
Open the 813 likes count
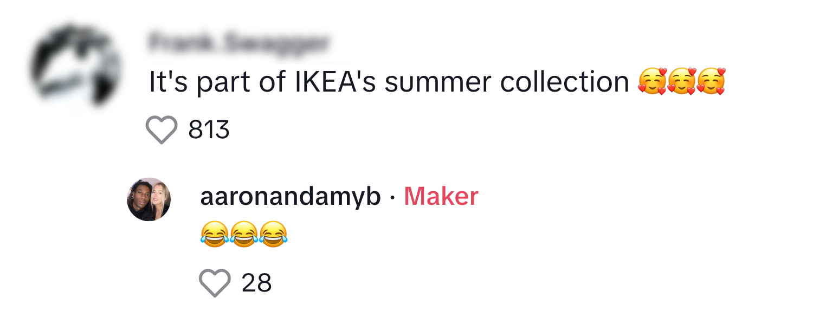coord(209,129)
